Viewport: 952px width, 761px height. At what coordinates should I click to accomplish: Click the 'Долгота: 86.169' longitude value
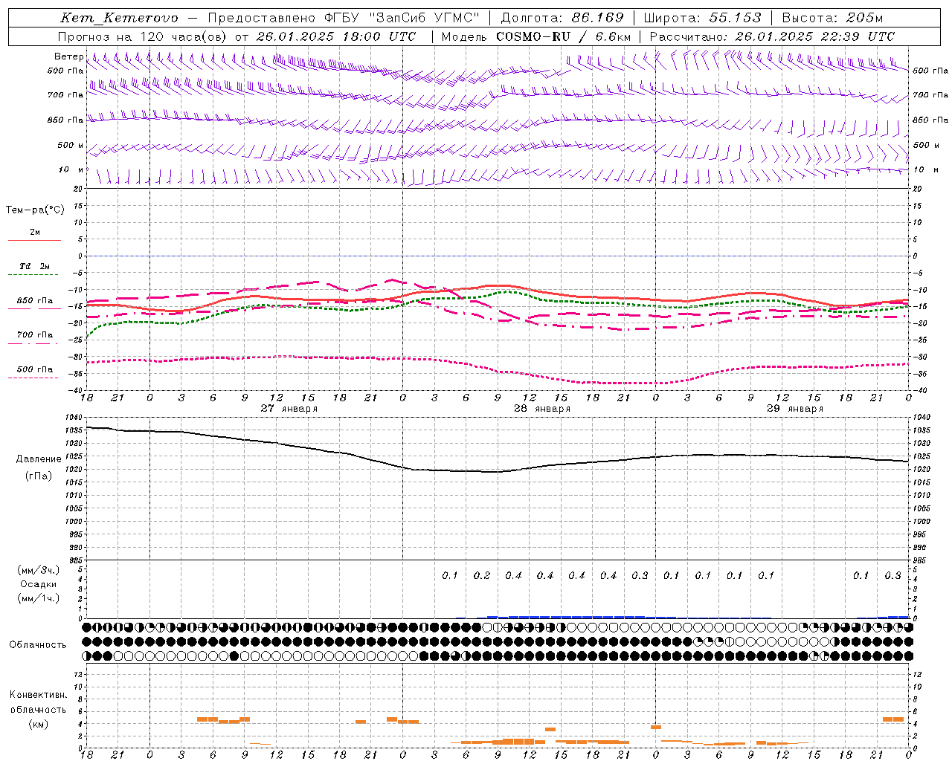point(562,18)
